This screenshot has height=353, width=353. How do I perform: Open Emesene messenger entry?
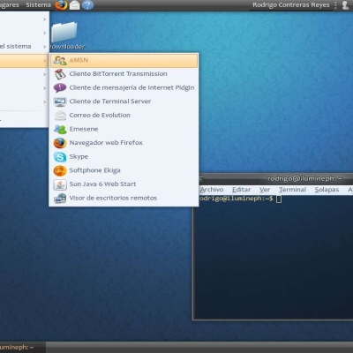(x=124, y=129)
